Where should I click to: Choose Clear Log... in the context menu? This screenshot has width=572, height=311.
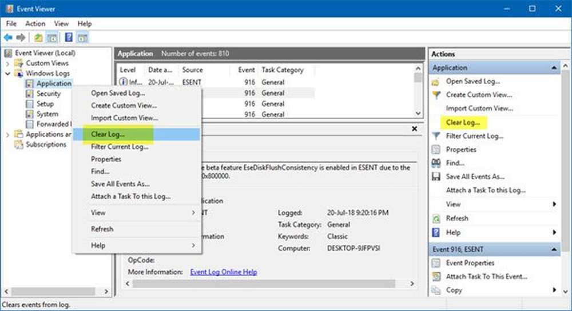click(x=137, y=134)
